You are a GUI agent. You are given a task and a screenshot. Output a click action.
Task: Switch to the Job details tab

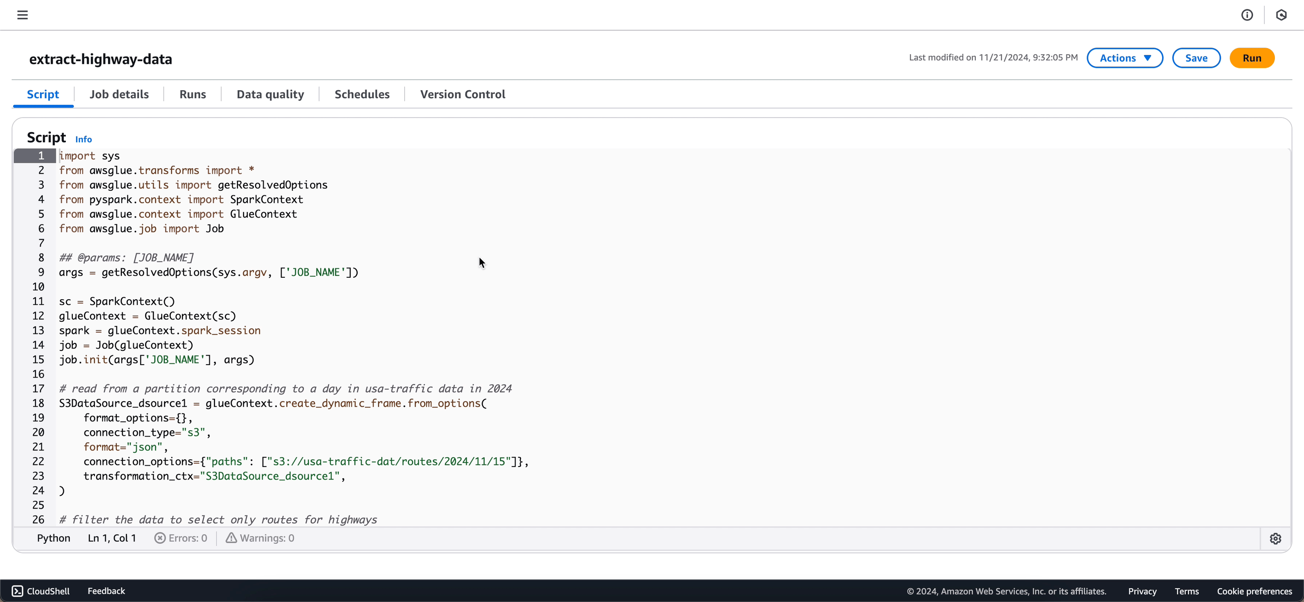pos(119,94)
